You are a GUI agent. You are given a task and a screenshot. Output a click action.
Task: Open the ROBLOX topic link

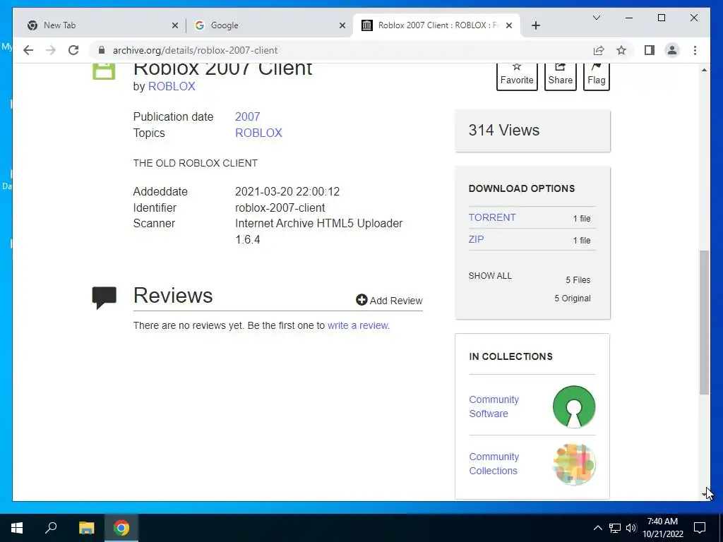(258, 133)
